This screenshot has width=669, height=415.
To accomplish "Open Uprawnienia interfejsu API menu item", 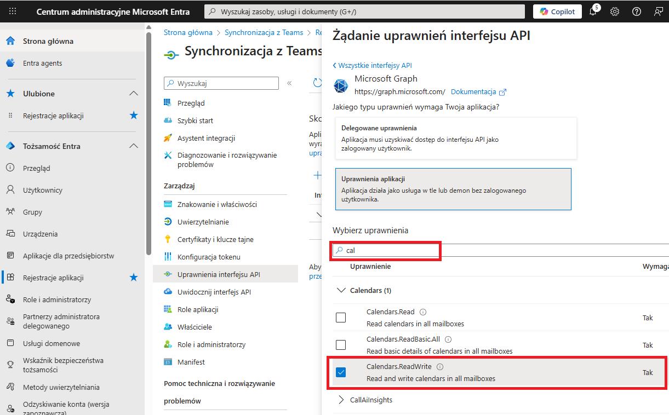I will point(219,274).
